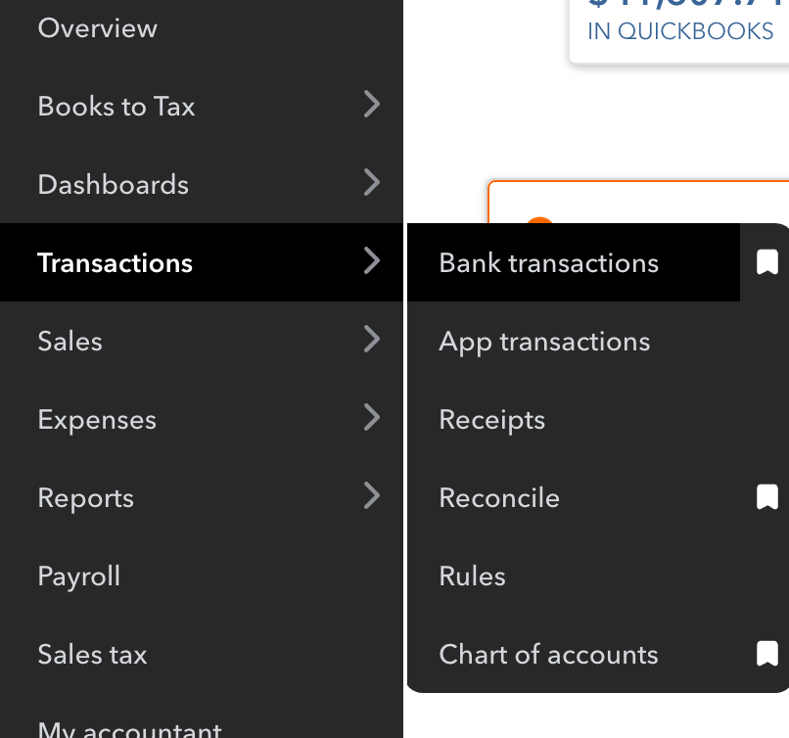Screen dimensions: 789x738
Task: Navigate to the Overview page
Action: click(97, 27)
